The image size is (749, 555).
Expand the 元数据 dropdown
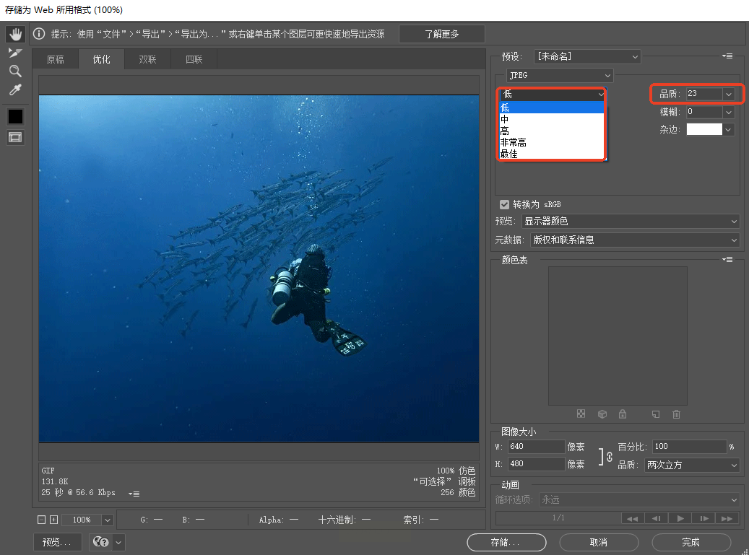pos(634,240)
